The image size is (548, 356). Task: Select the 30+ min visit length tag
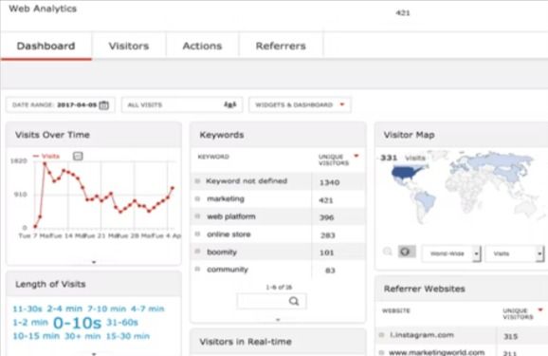tap(82, 336)
